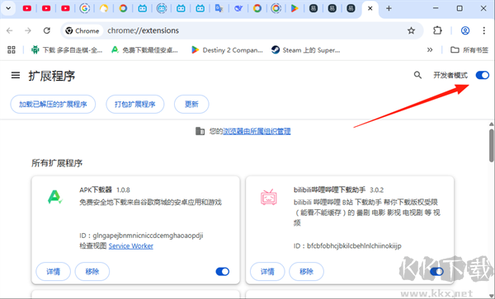
Task: Open the apps grid icon in bookmarks bar
Action: [12, 49]
